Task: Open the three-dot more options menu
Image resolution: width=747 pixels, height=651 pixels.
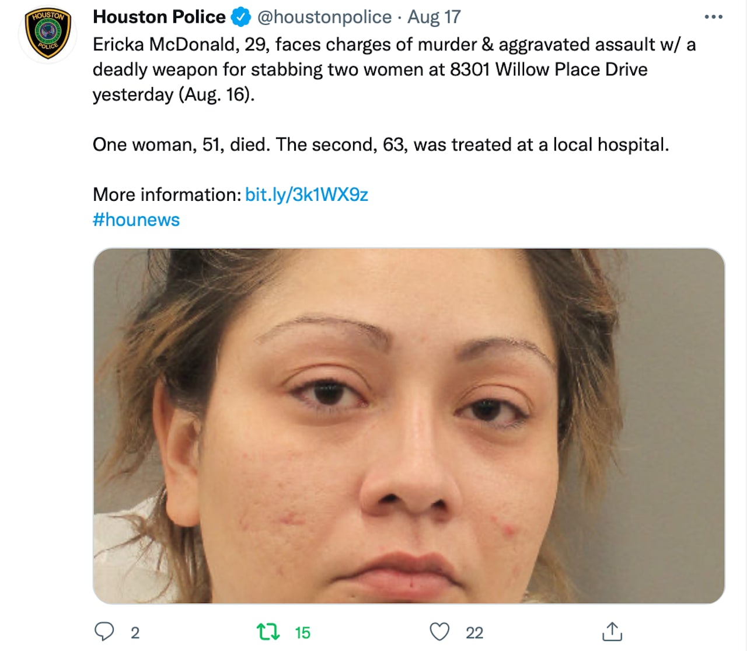Action: pos(713,17)
